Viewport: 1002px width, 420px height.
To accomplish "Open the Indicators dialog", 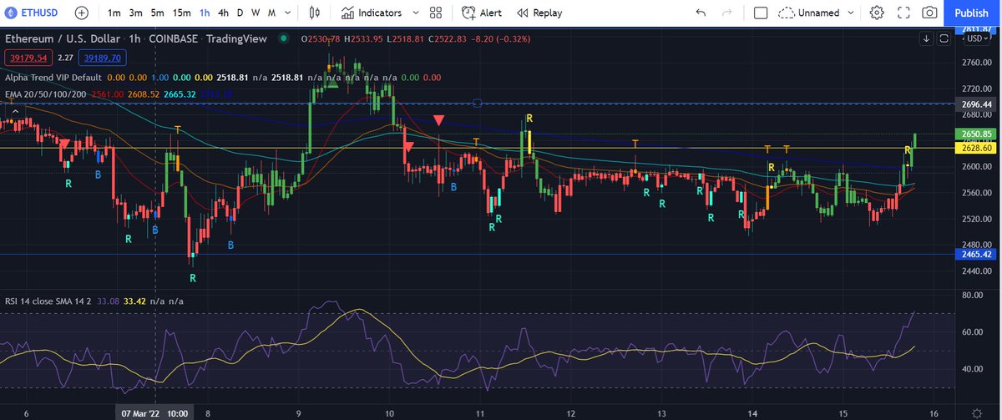I will tap(372, 13).
